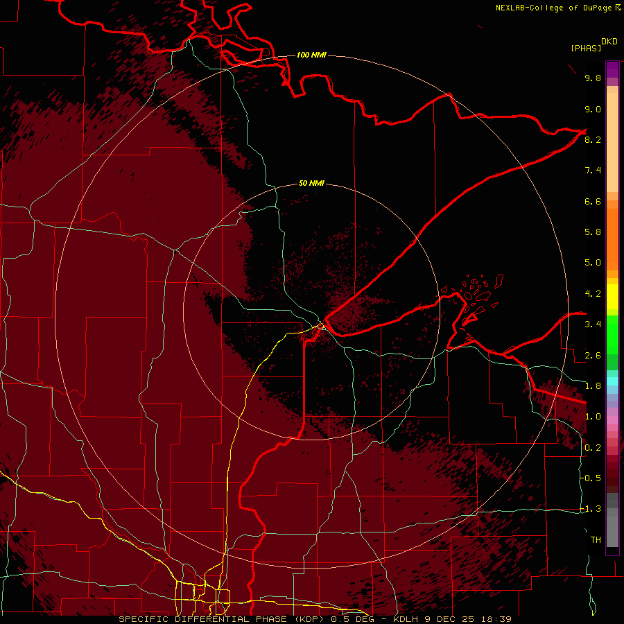Pick the yellow band of the color bar
The height and width of the screenshot is (624, 624).
[612, 297]
